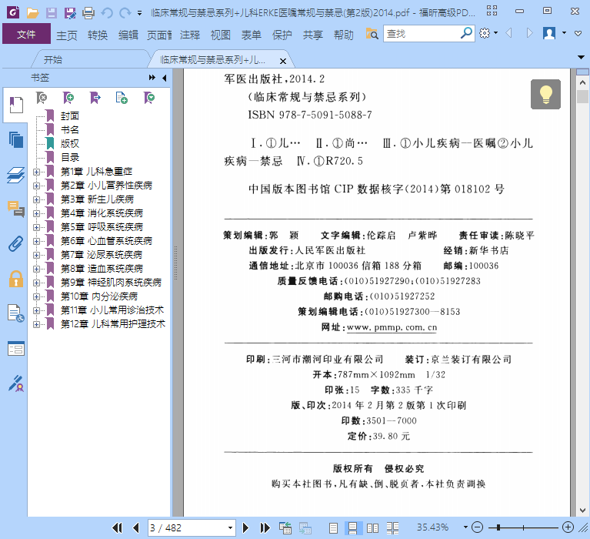Close the 临床常规与禁忌系列 document tab
The height and width of the screenshot is (539, 590).
[283, 61]
